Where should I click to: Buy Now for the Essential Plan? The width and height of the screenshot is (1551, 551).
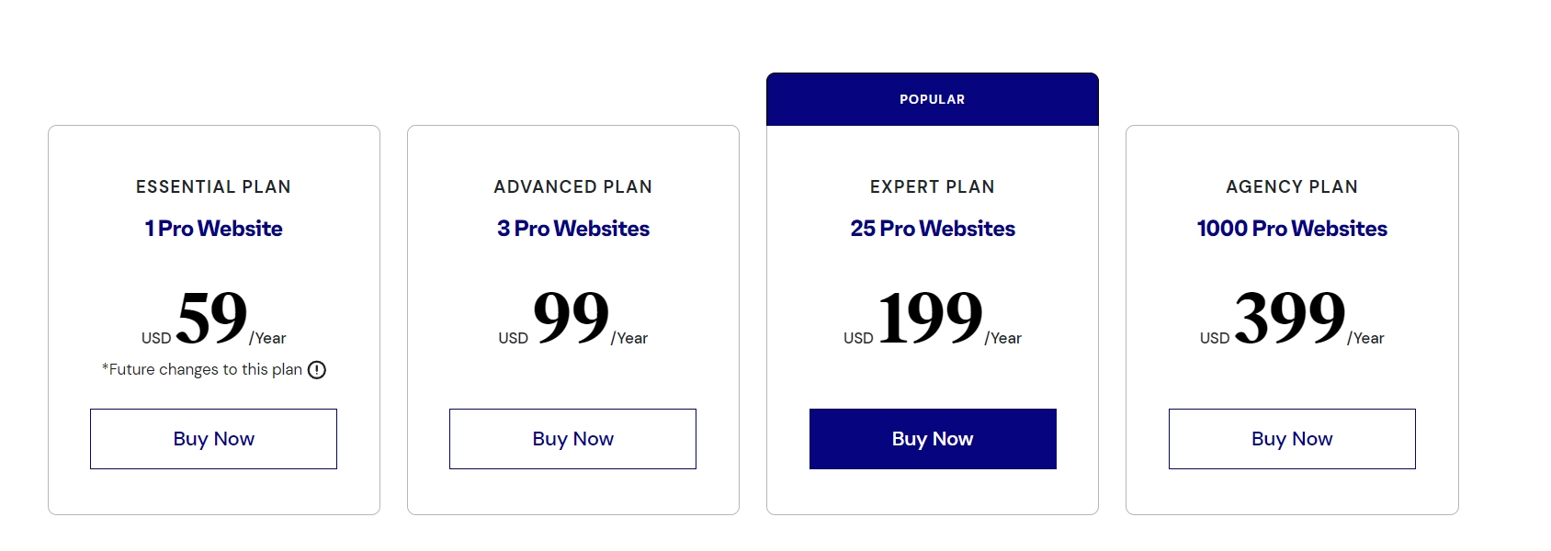(x=213, y=439)
